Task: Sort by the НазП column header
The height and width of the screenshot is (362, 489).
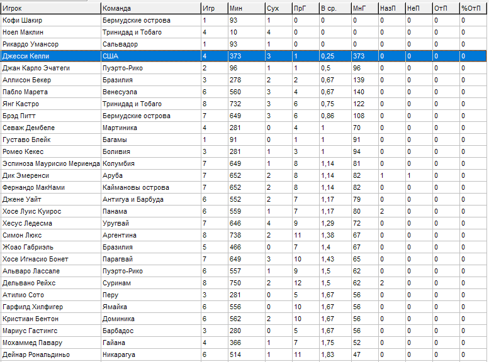Action: tap(391, 8)
